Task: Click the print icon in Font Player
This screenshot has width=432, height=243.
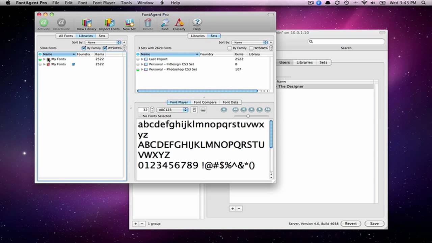Action: [x=203, y=110]
